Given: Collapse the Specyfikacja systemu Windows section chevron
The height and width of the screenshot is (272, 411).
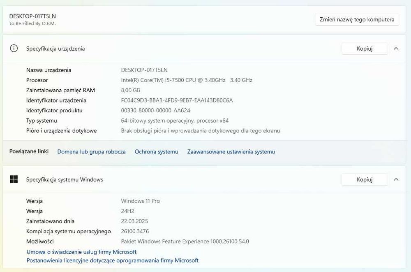Looking at the screenshot, I should pos(396,179).
